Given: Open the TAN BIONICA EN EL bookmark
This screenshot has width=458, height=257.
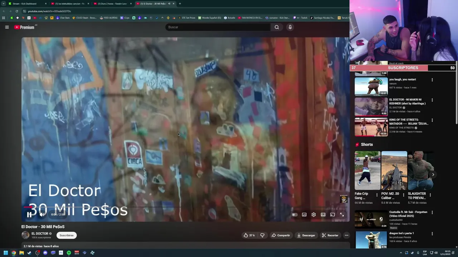Looking at the screenshot, I should tap(250, 18).
